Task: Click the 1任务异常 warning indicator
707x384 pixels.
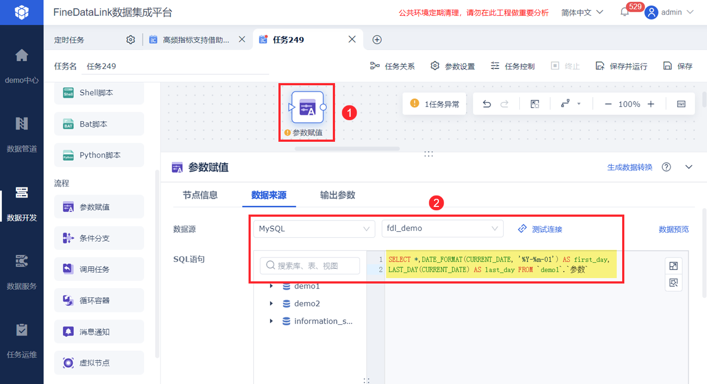Action: click(435, 104)
